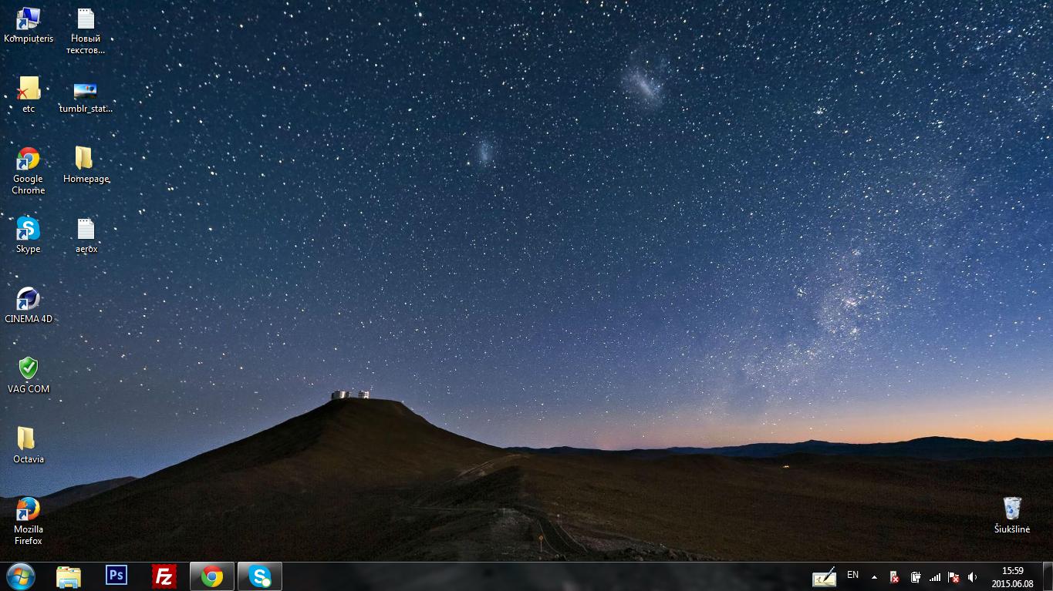Switch to Chrome window in taskbar
This screenshot has width=1053, height=591.
pyautogui.click(x=212, y=576)
